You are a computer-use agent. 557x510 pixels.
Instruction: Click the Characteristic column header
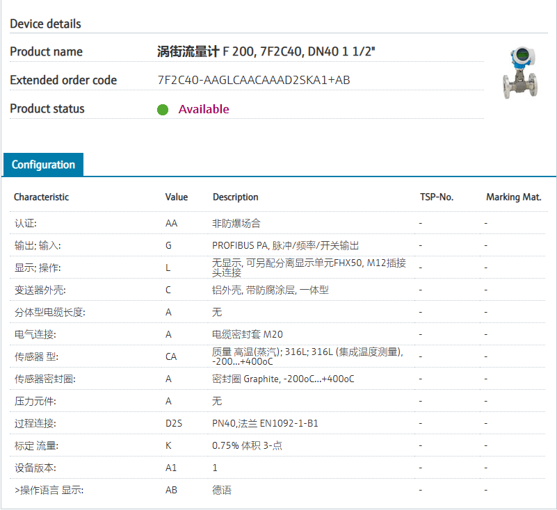coord(41,197)
